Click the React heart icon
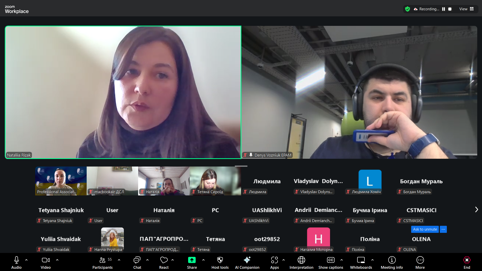This screenshot has width=482, height=271. [164, 262]
